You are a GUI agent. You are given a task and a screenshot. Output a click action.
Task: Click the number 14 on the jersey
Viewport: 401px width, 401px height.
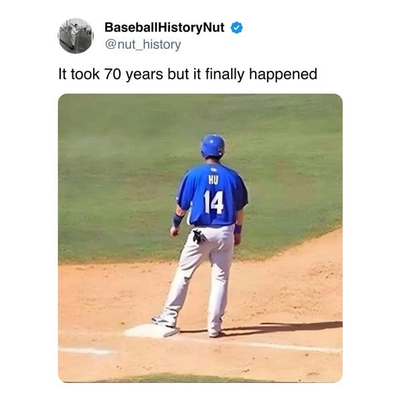[214, 202]
